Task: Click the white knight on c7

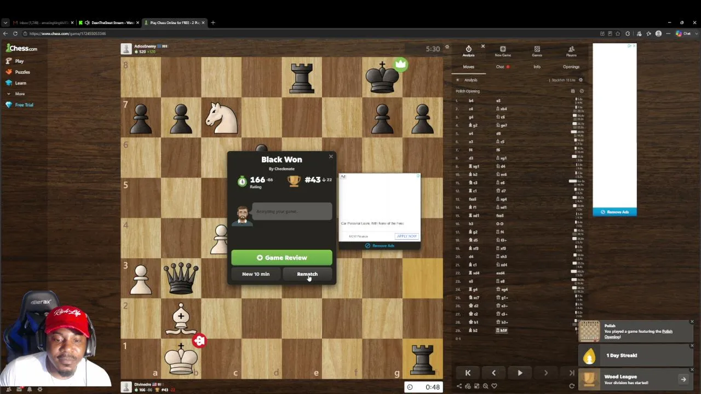Action: pos(221,118)
